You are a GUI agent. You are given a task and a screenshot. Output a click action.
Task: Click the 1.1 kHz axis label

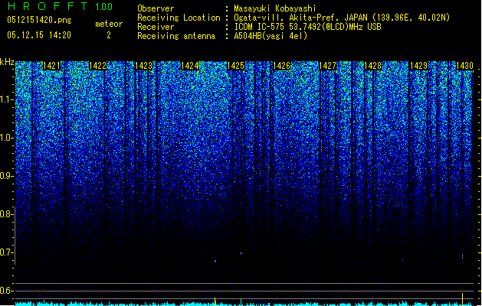click(7, 99)
